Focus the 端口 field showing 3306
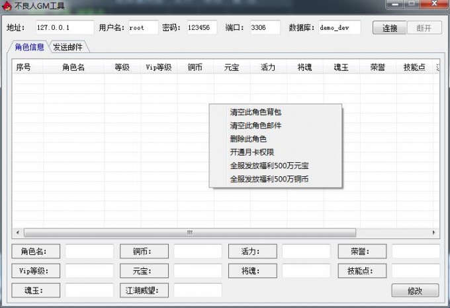 265,28
